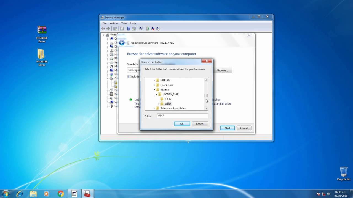Click the green arrow Let me pick option
Screen dimensions: 353x198
click(131, 100)
